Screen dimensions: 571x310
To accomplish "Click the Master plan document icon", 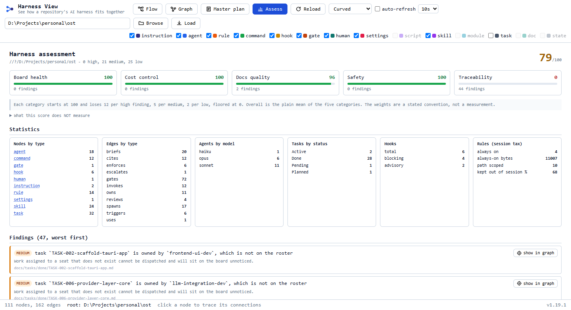I will pyautogui.click(x=208, y=9).
